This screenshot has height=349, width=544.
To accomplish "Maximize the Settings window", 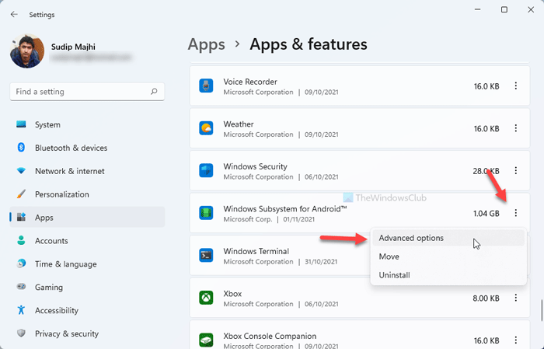I will (x=504, y=9).
